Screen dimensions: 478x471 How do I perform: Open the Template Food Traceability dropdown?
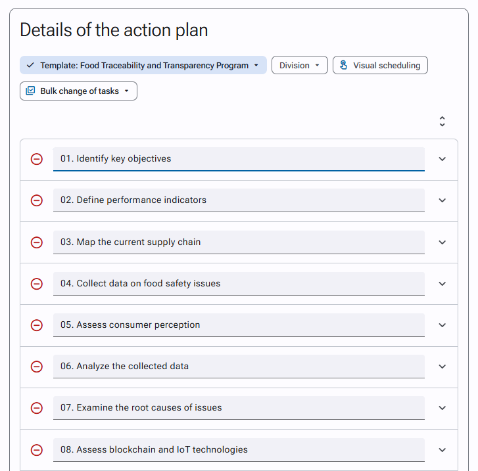(x=143, y=65)
